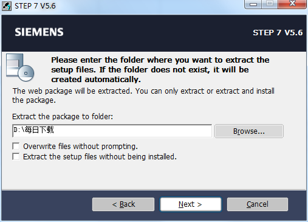Click the Overwrite files without prompting label
Viewport: 308px width, 222px height.
80,147
